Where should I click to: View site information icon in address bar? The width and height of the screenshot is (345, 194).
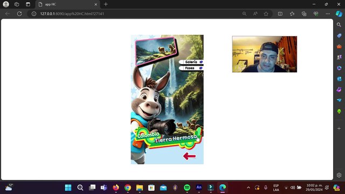coord(33,13)
